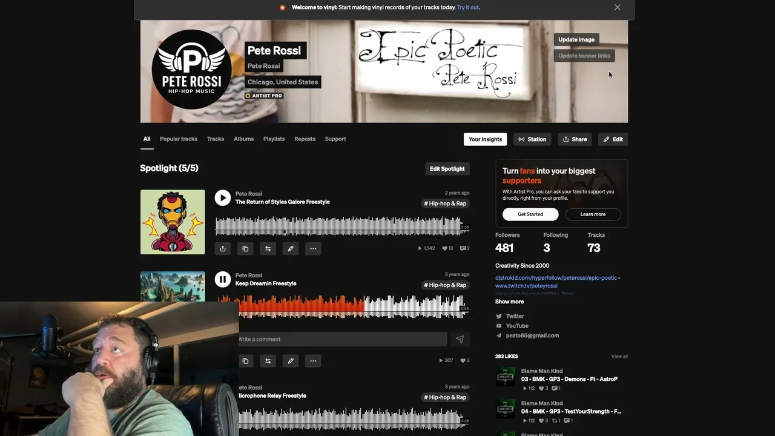The width and height of the screenshot is (775, 436).
Task: Send the comment with paper plane icon
Action: [x=460, y=339]
